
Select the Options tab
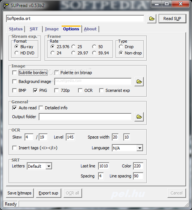click(x=71, y=29)
